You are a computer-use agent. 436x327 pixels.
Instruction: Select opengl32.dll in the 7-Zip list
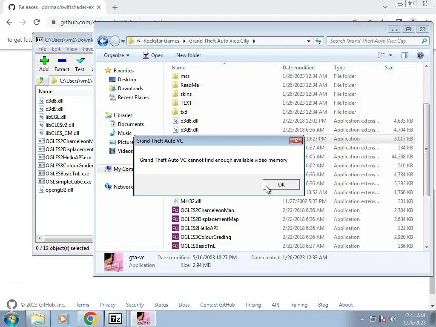(x=59, y=190)
